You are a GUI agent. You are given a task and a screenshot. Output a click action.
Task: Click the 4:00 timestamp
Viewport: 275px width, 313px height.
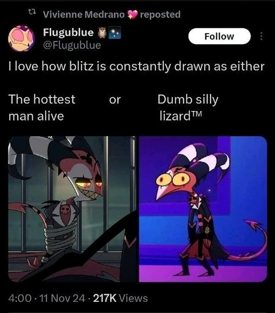[x=20, y=298]
